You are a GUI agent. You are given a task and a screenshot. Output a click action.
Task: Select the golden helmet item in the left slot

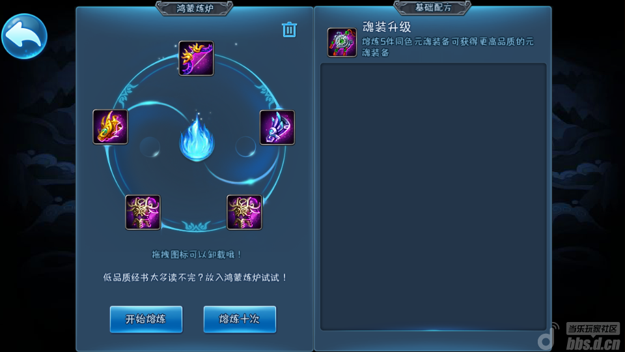click(111, 127)
